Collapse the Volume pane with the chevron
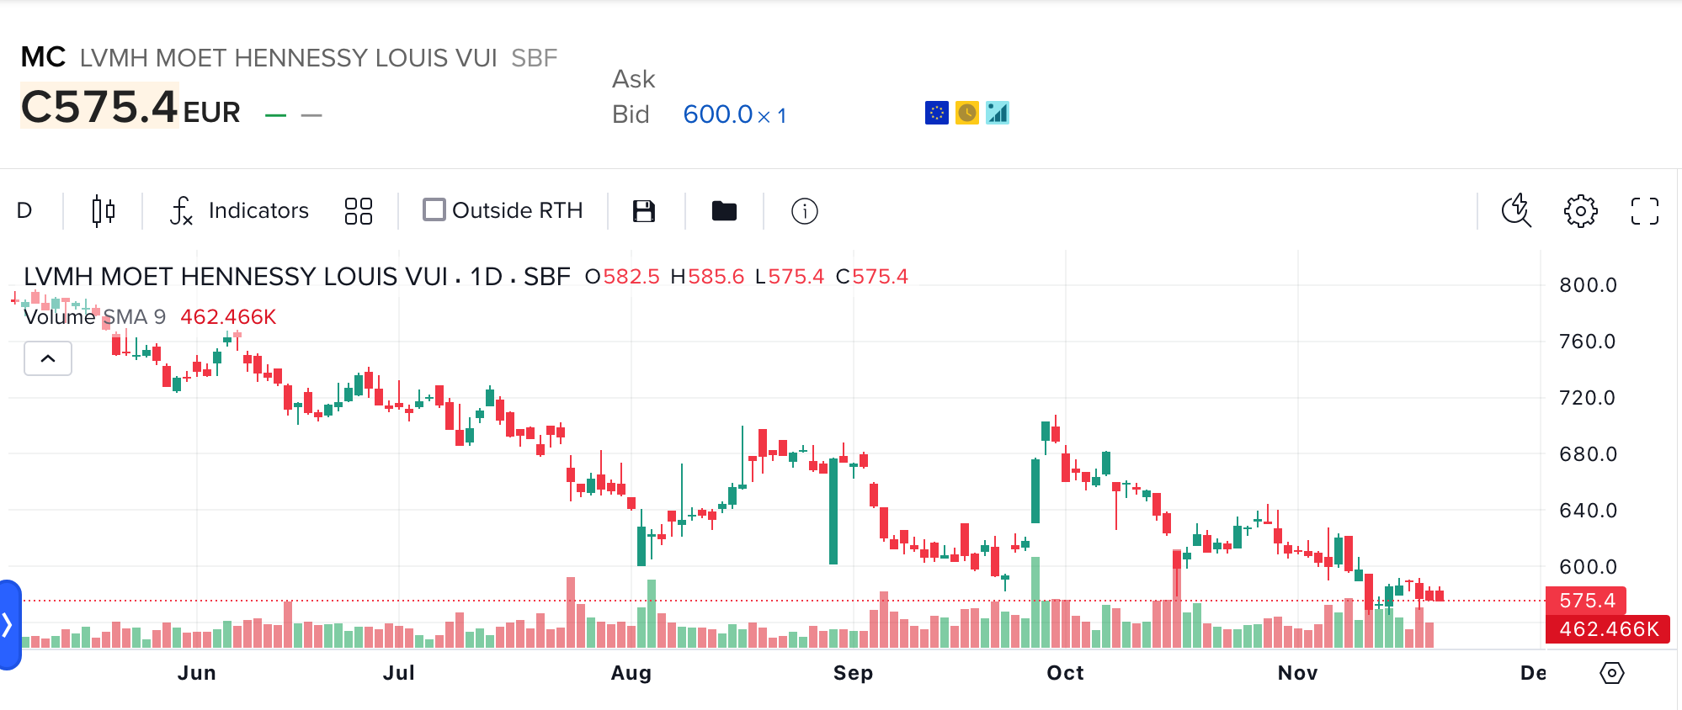1682x710 pixels. pos(48,358)
